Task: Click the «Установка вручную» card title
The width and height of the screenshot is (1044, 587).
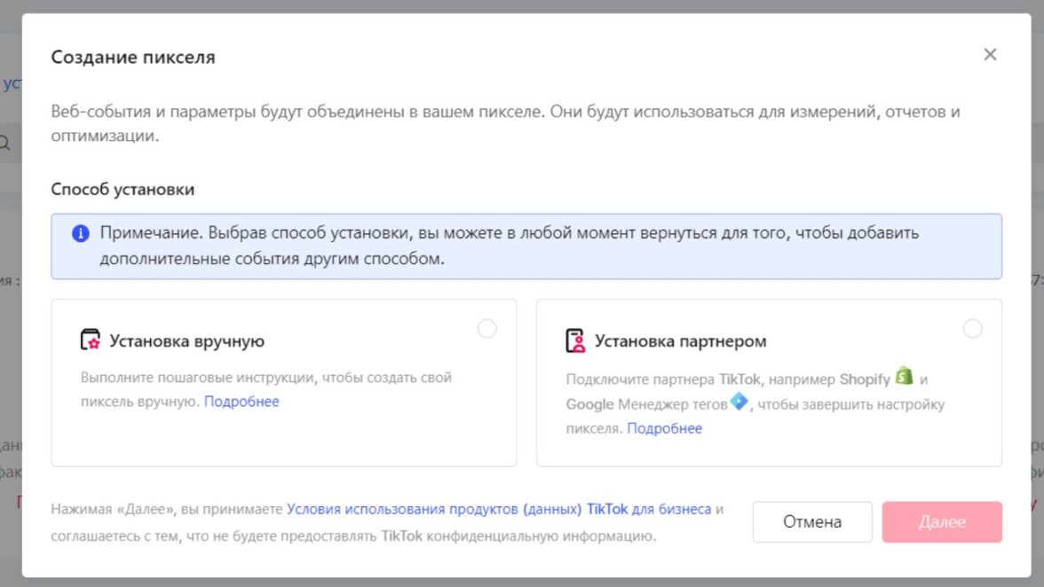Action: [x=186, y=341]
